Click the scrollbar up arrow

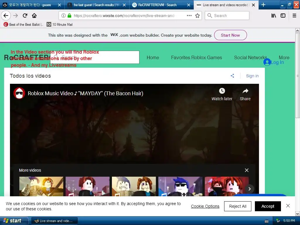[x=298, y=30]
